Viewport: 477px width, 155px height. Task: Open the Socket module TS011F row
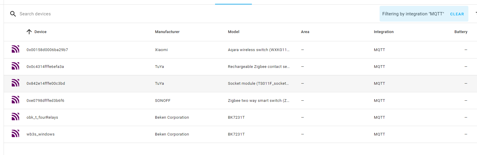[240, 84]
